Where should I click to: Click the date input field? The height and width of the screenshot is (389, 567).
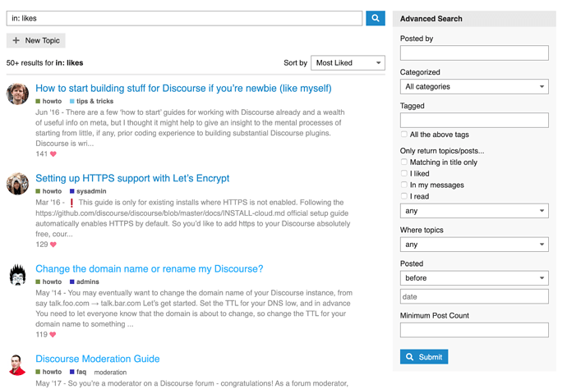474,296
